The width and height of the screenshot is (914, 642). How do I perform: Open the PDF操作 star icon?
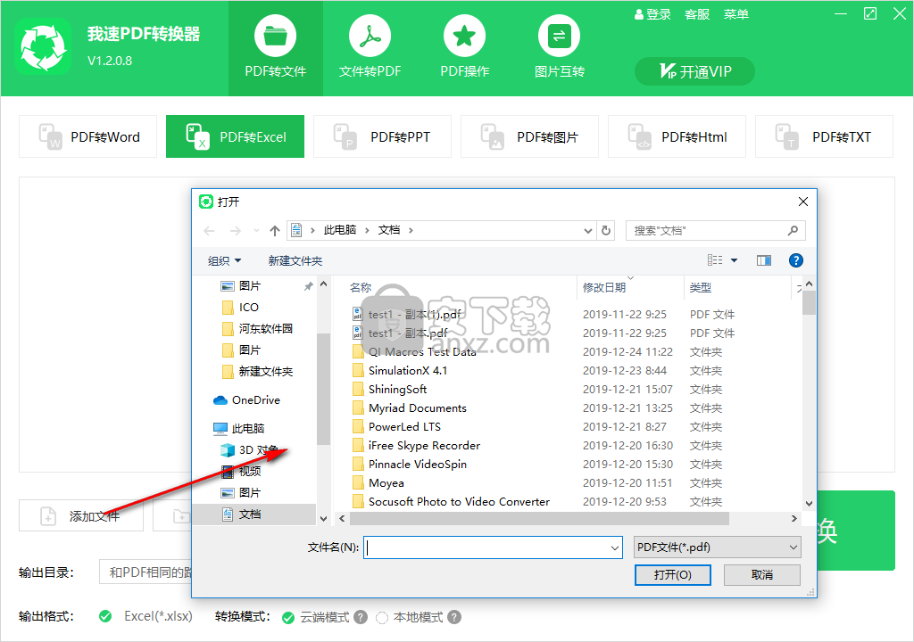coord(464,37)
